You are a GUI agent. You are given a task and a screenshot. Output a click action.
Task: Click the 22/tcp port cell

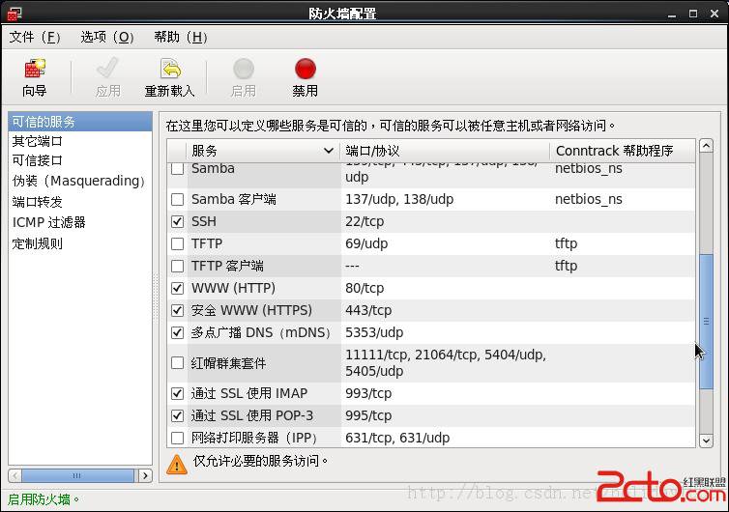[x=364, y=221]
